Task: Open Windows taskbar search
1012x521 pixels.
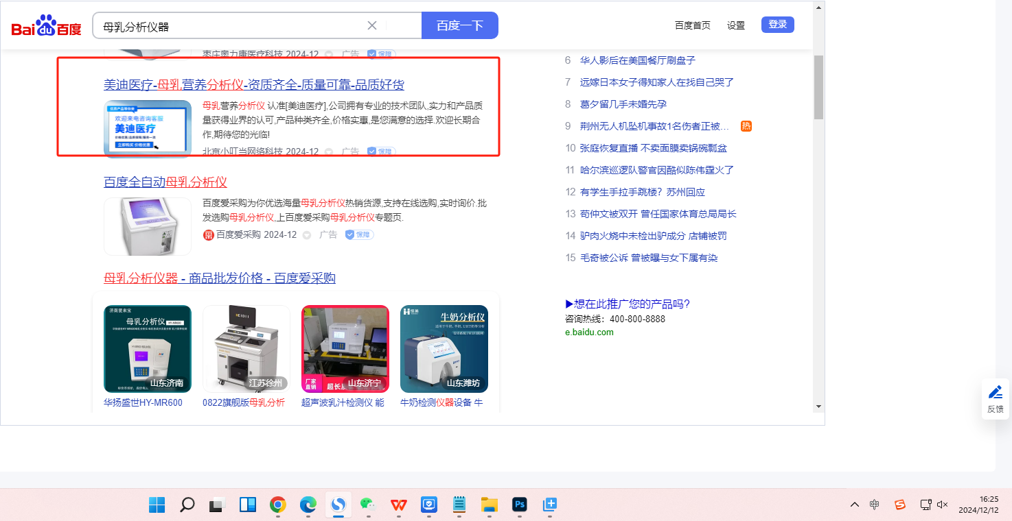Action: point(187,505)
